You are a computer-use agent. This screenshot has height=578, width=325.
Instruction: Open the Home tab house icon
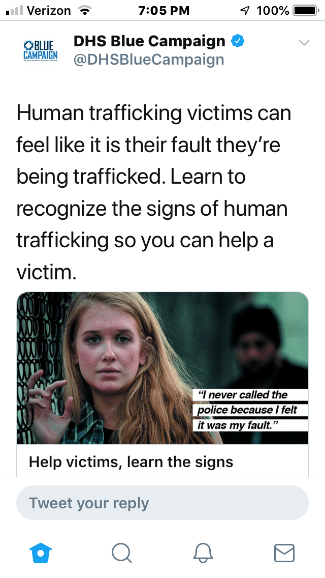coord(40,553)
